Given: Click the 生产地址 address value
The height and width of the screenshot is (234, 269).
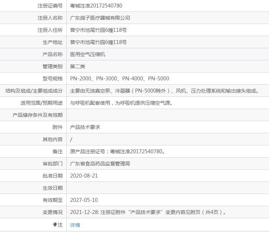Looking at the screenshot, I should coord(98,42).
